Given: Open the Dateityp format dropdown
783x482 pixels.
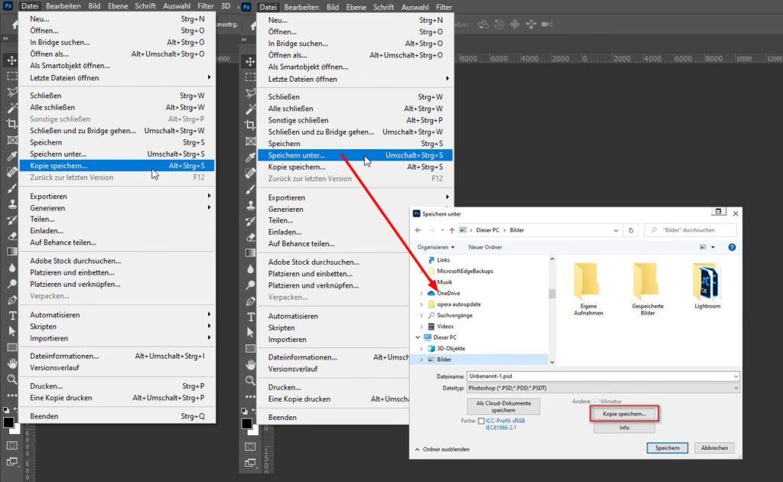Looking at the screenshot, I should click(603, 388).
